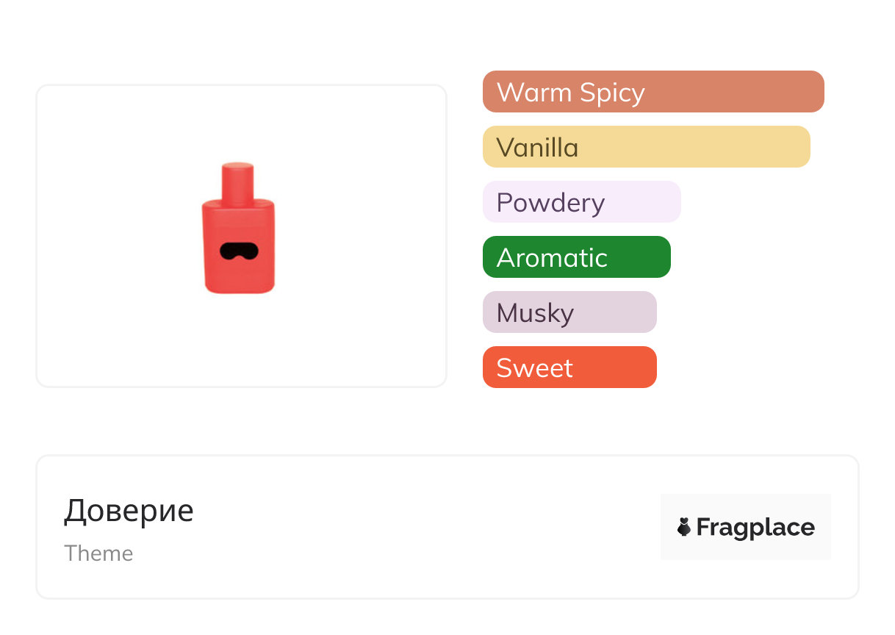Pick the green Aromatic accord bar
Viewport: 895px width, 635px height.
pyautogui.click(x=576, y=257)
